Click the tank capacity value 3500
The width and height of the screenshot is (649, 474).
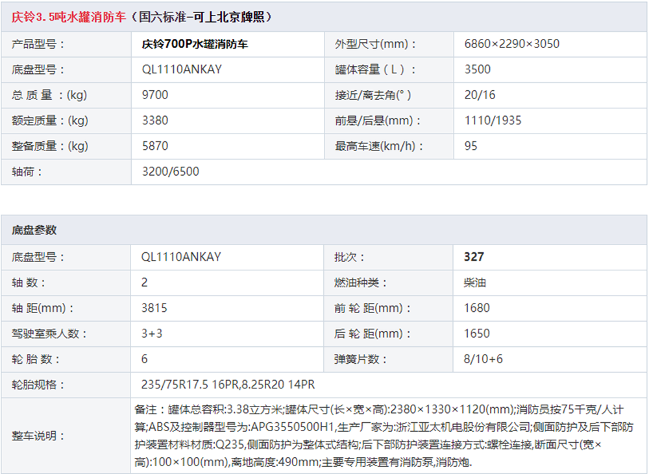coord(477,69)
